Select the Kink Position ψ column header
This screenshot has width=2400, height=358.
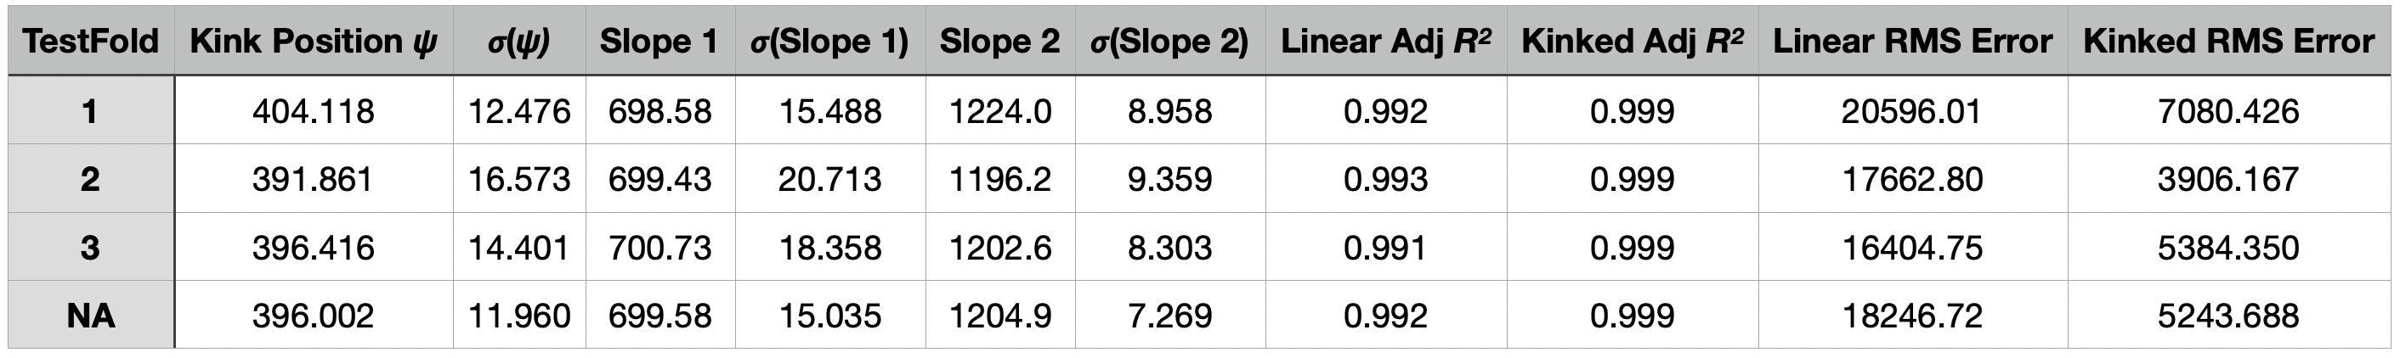point(313,41)
